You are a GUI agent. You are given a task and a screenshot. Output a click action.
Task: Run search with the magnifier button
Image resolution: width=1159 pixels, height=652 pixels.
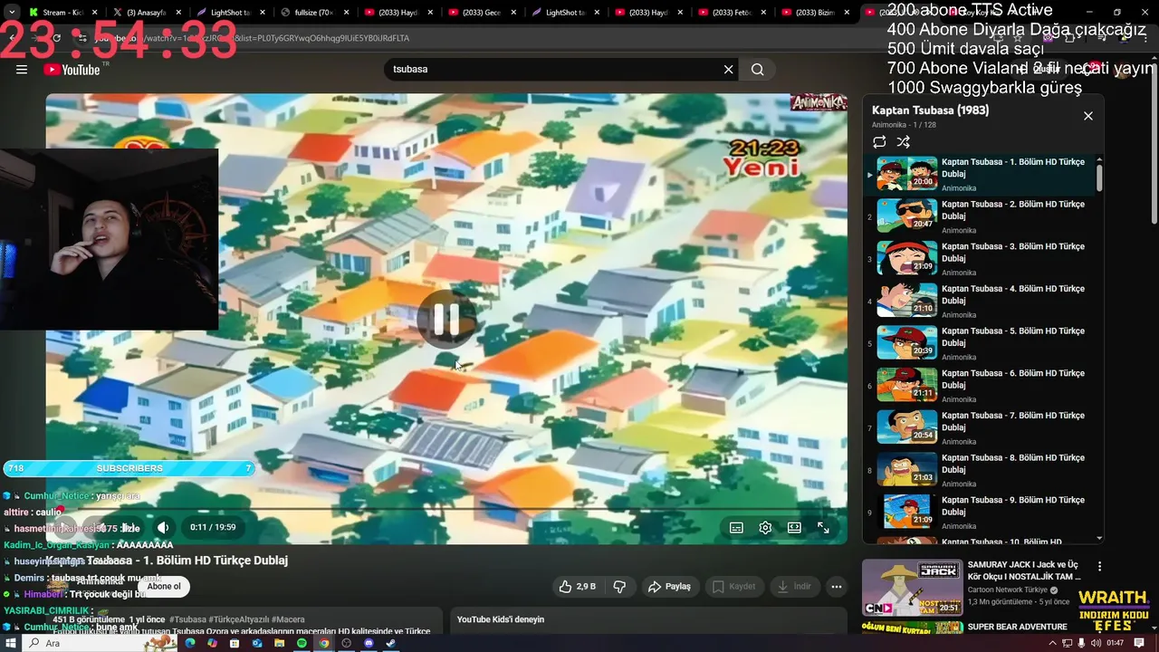pyautogui.click(x=758, y=70)
